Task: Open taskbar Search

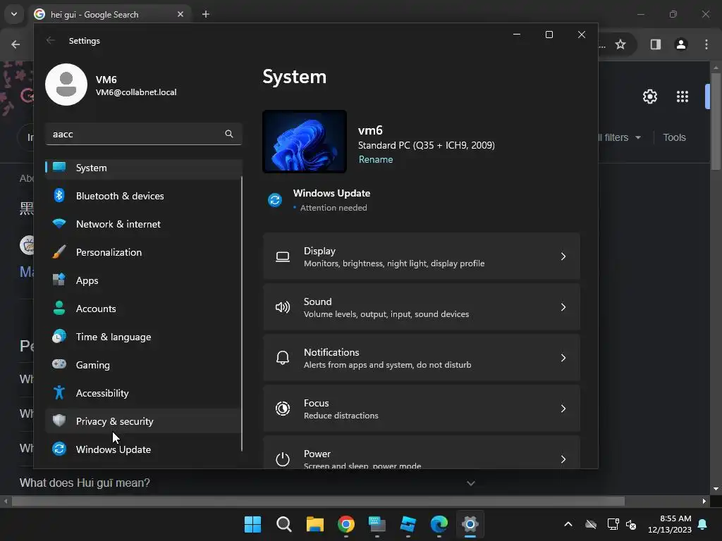Action: 283,524
